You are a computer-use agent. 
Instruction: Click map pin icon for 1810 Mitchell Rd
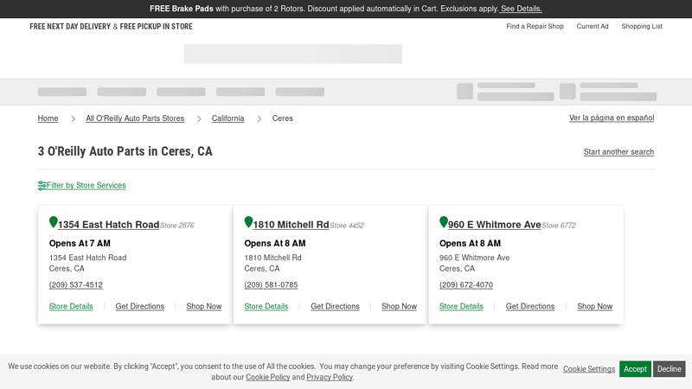point(248,223)
